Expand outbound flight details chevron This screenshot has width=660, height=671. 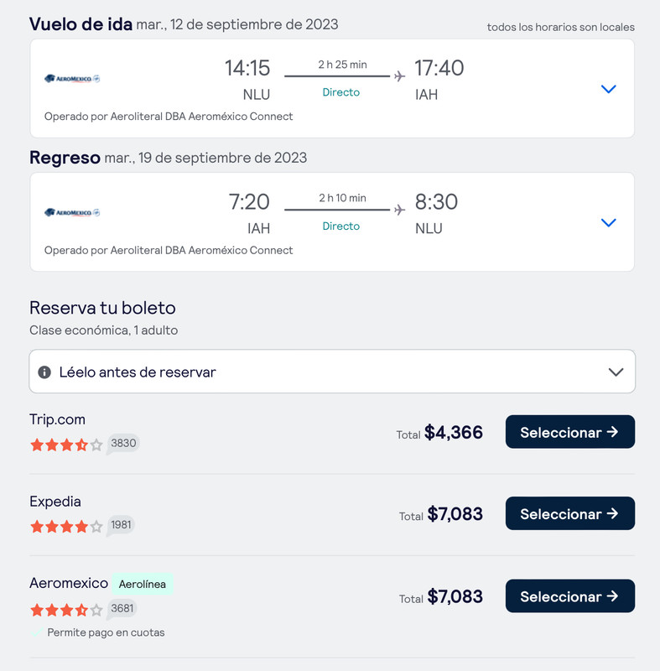[x=608, y=89]
